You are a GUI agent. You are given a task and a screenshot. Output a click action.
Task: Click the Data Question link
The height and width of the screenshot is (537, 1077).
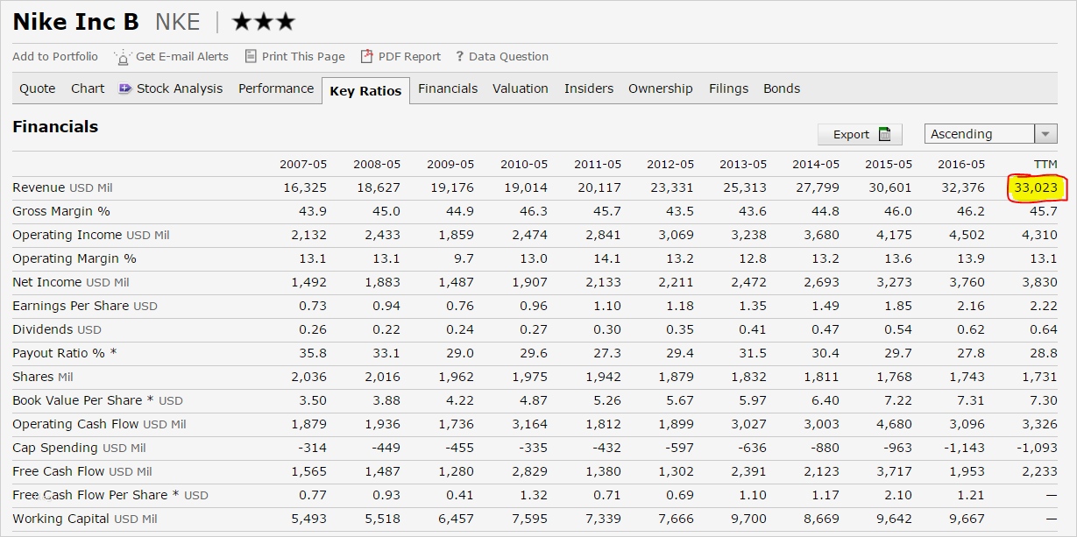[508, 56]
